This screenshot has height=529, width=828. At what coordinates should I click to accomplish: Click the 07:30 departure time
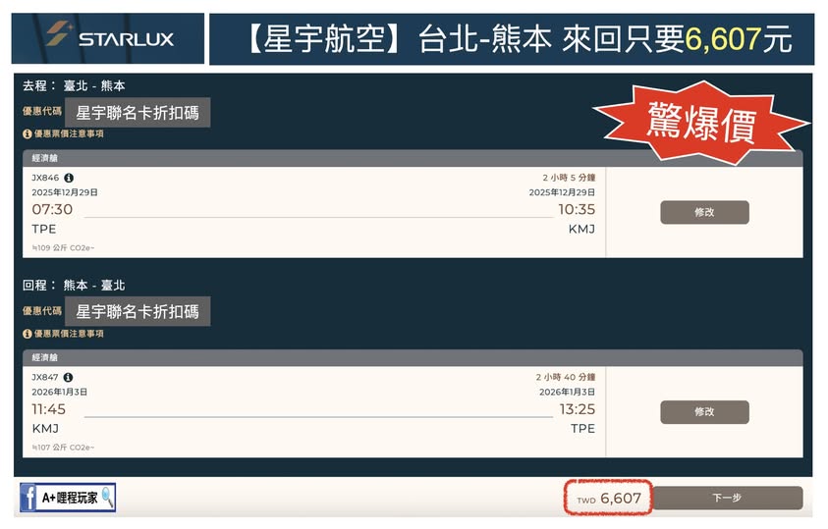(52, 210)
